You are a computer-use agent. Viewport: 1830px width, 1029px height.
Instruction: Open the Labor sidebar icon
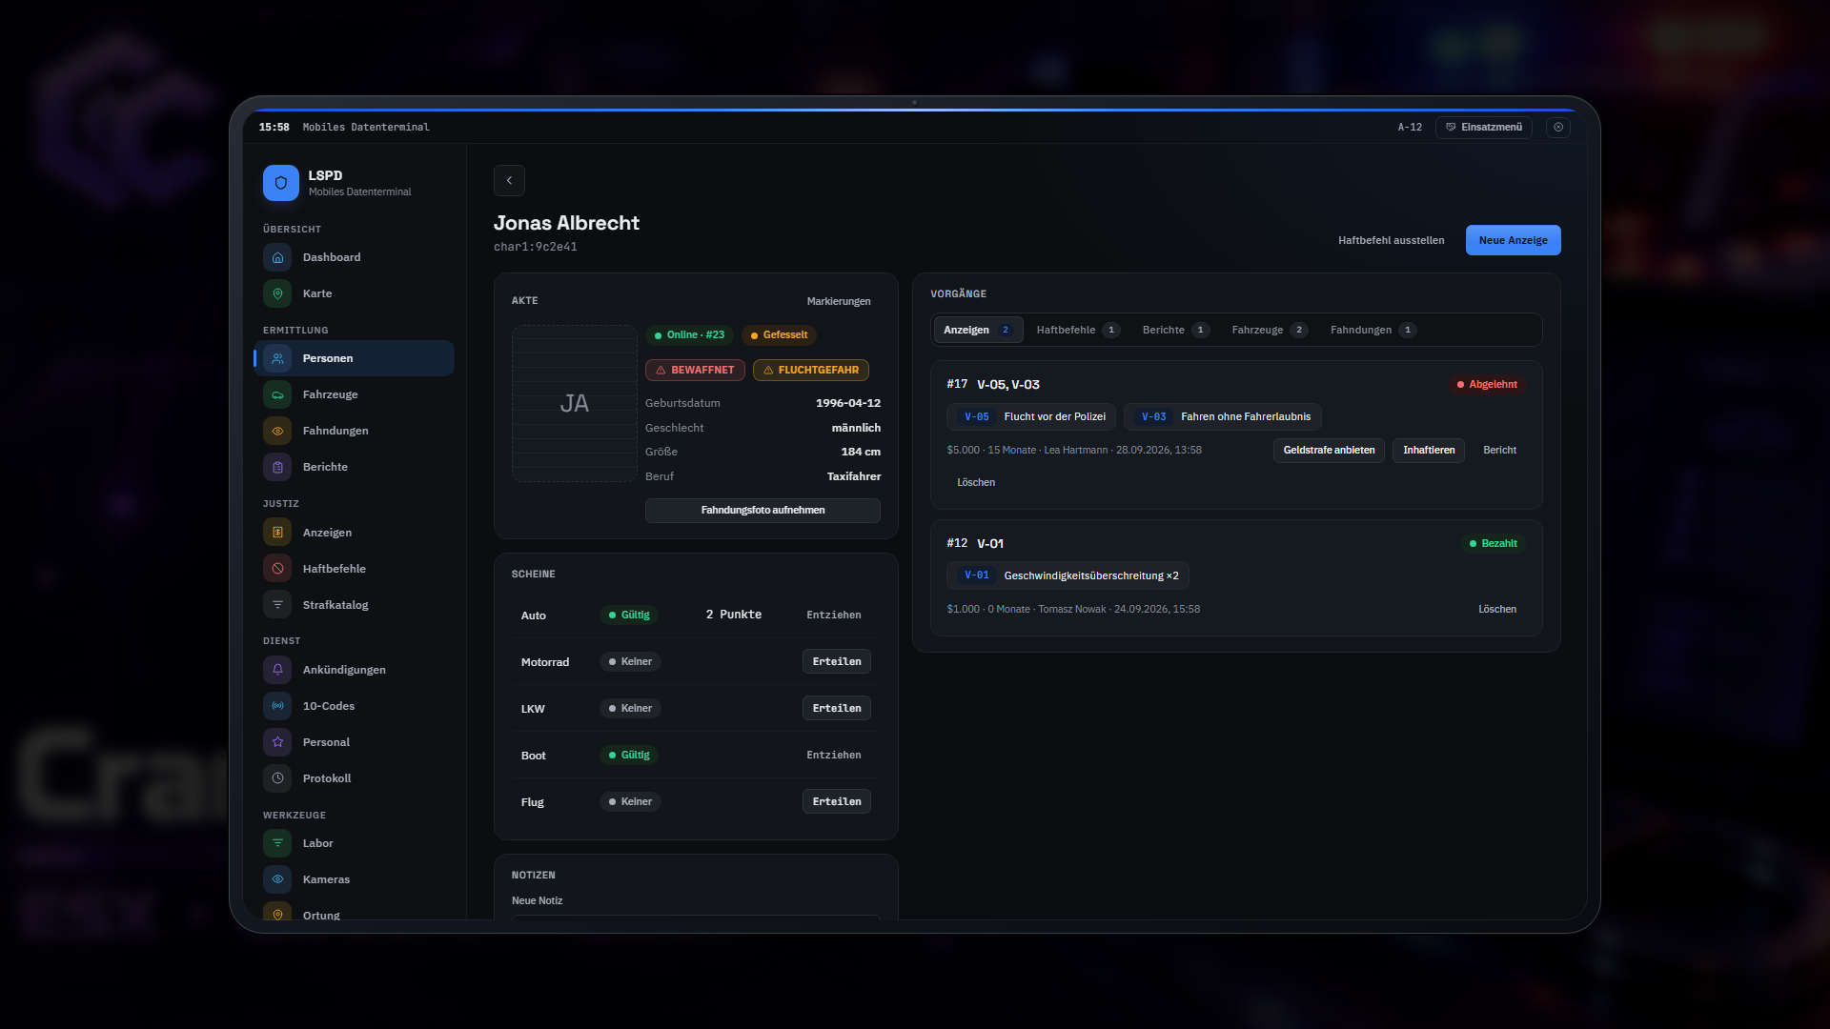point(277,843)
